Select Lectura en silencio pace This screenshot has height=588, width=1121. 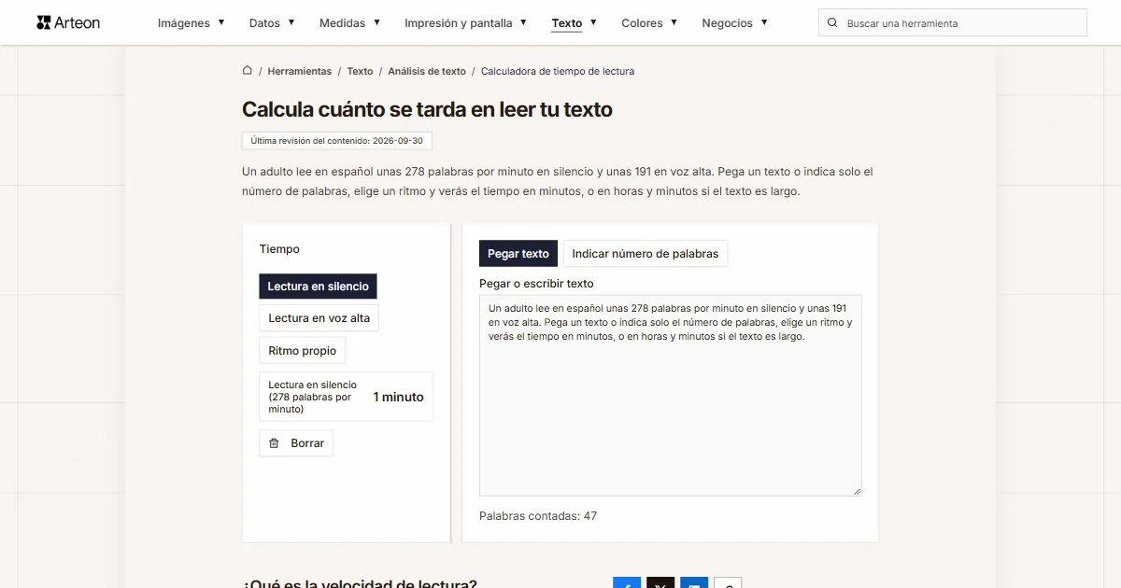(x=318, y=287)
